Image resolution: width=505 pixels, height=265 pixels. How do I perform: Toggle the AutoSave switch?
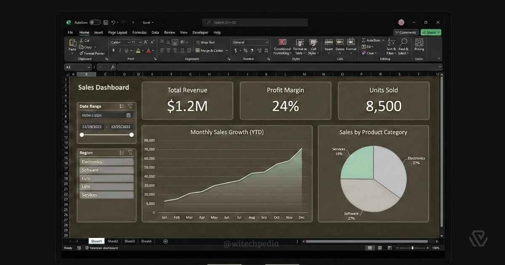[x=95, y=22]
